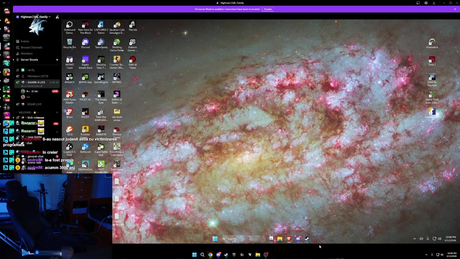Open New Face On The Block shortcut

pyautogui.click(x=85, y=28)
